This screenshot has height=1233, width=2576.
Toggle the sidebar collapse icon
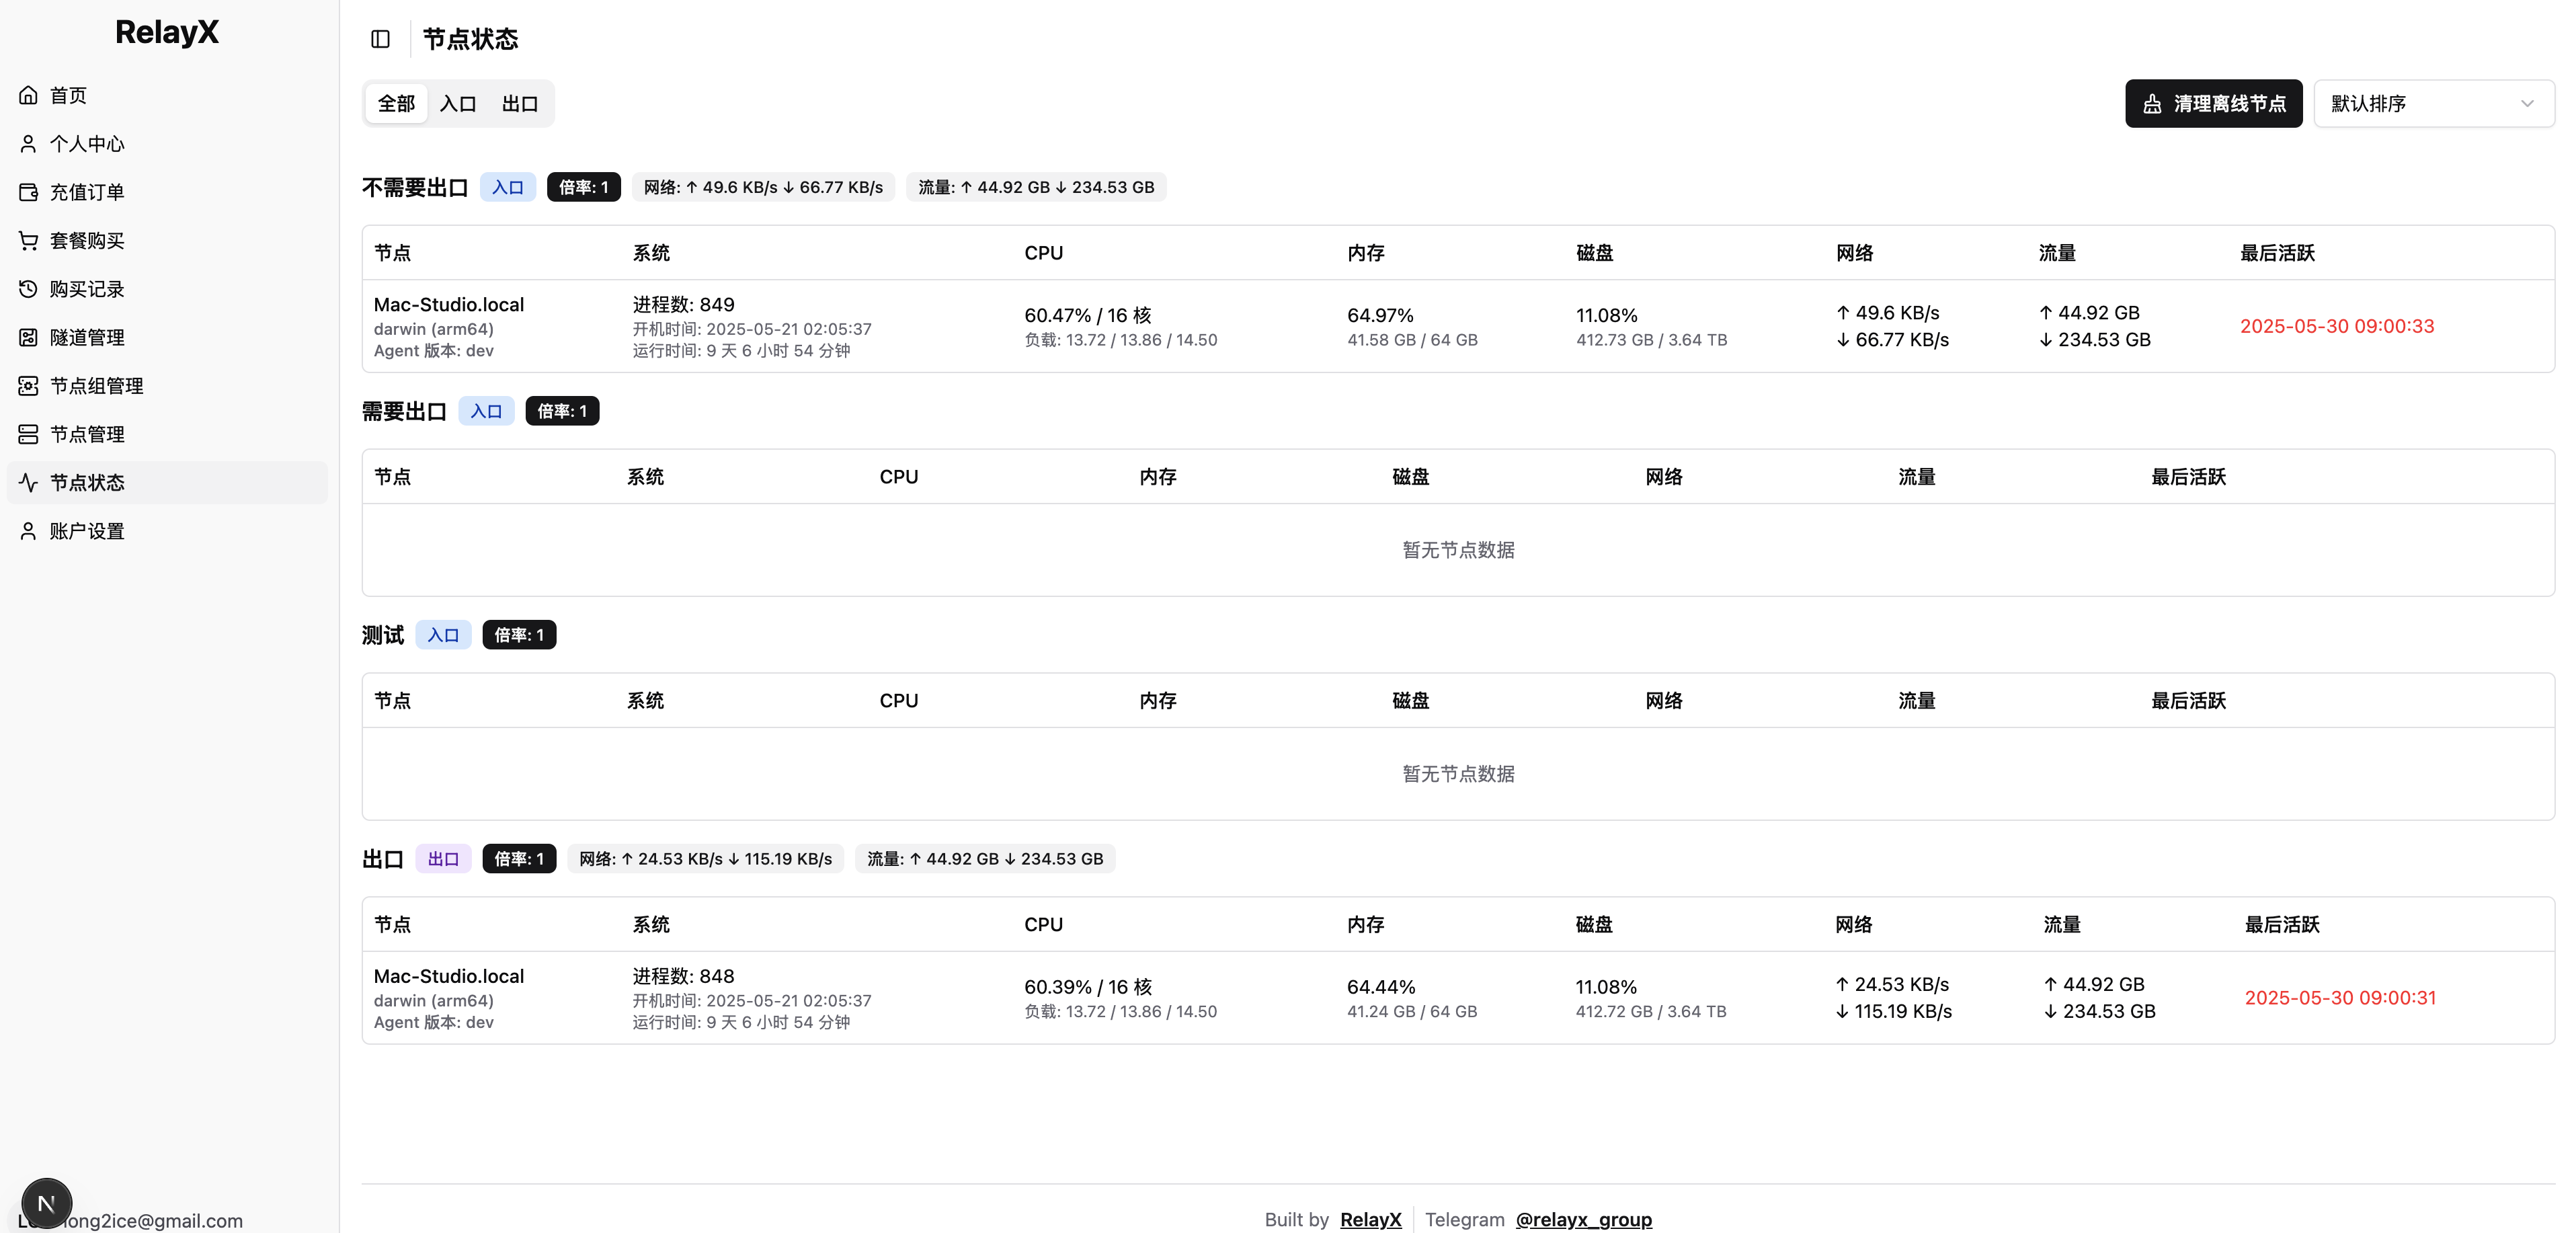[380, 39]
